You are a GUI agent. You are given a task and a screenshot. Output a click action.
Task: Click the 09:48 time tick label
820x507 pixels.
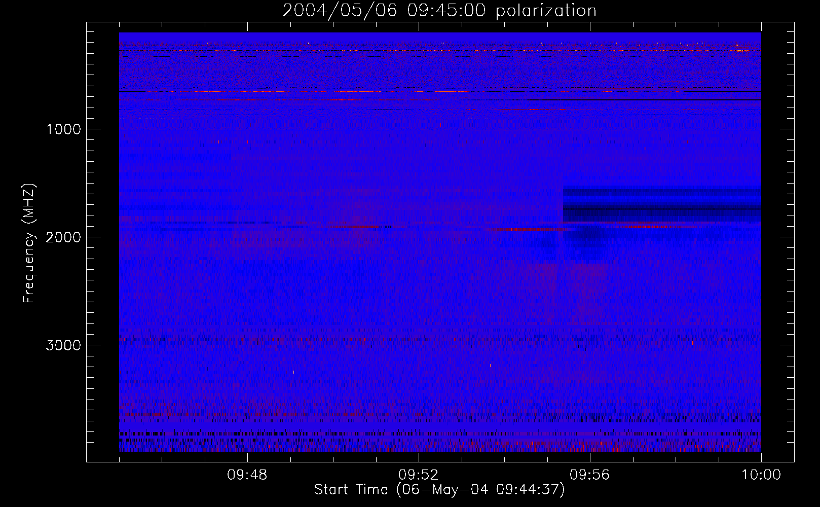[247, 475]
